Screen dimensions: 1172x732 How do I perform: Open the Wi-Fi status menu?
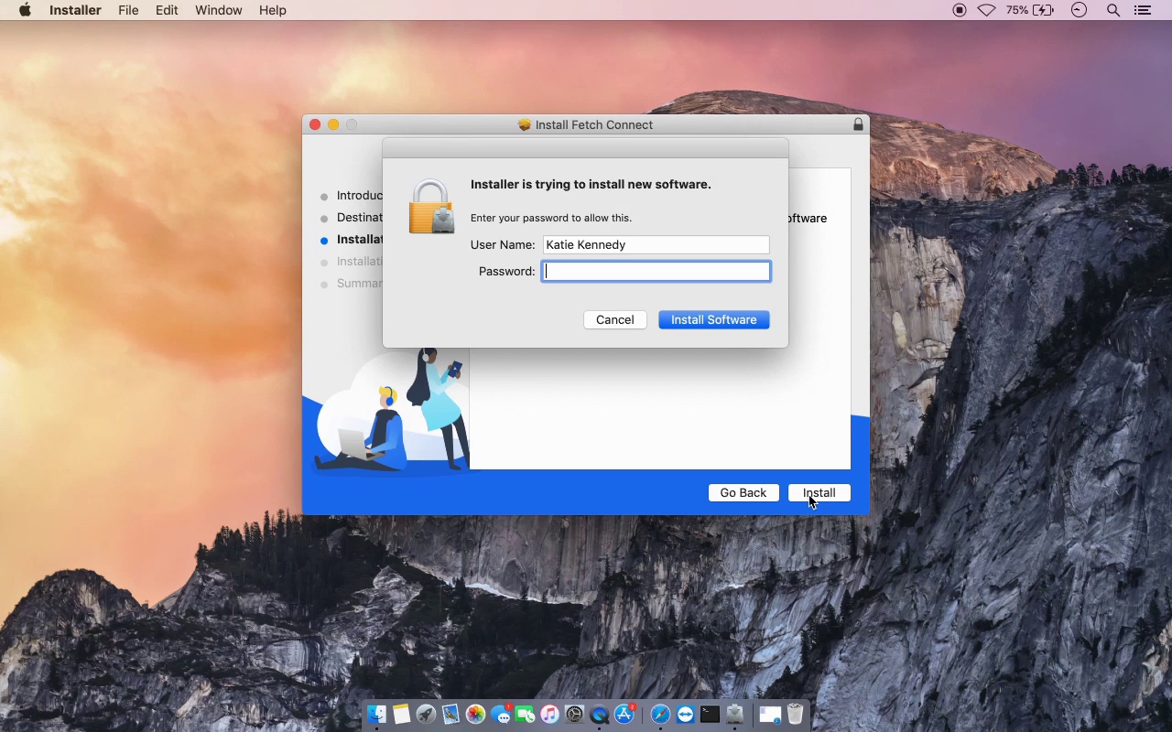pos(986,10)
